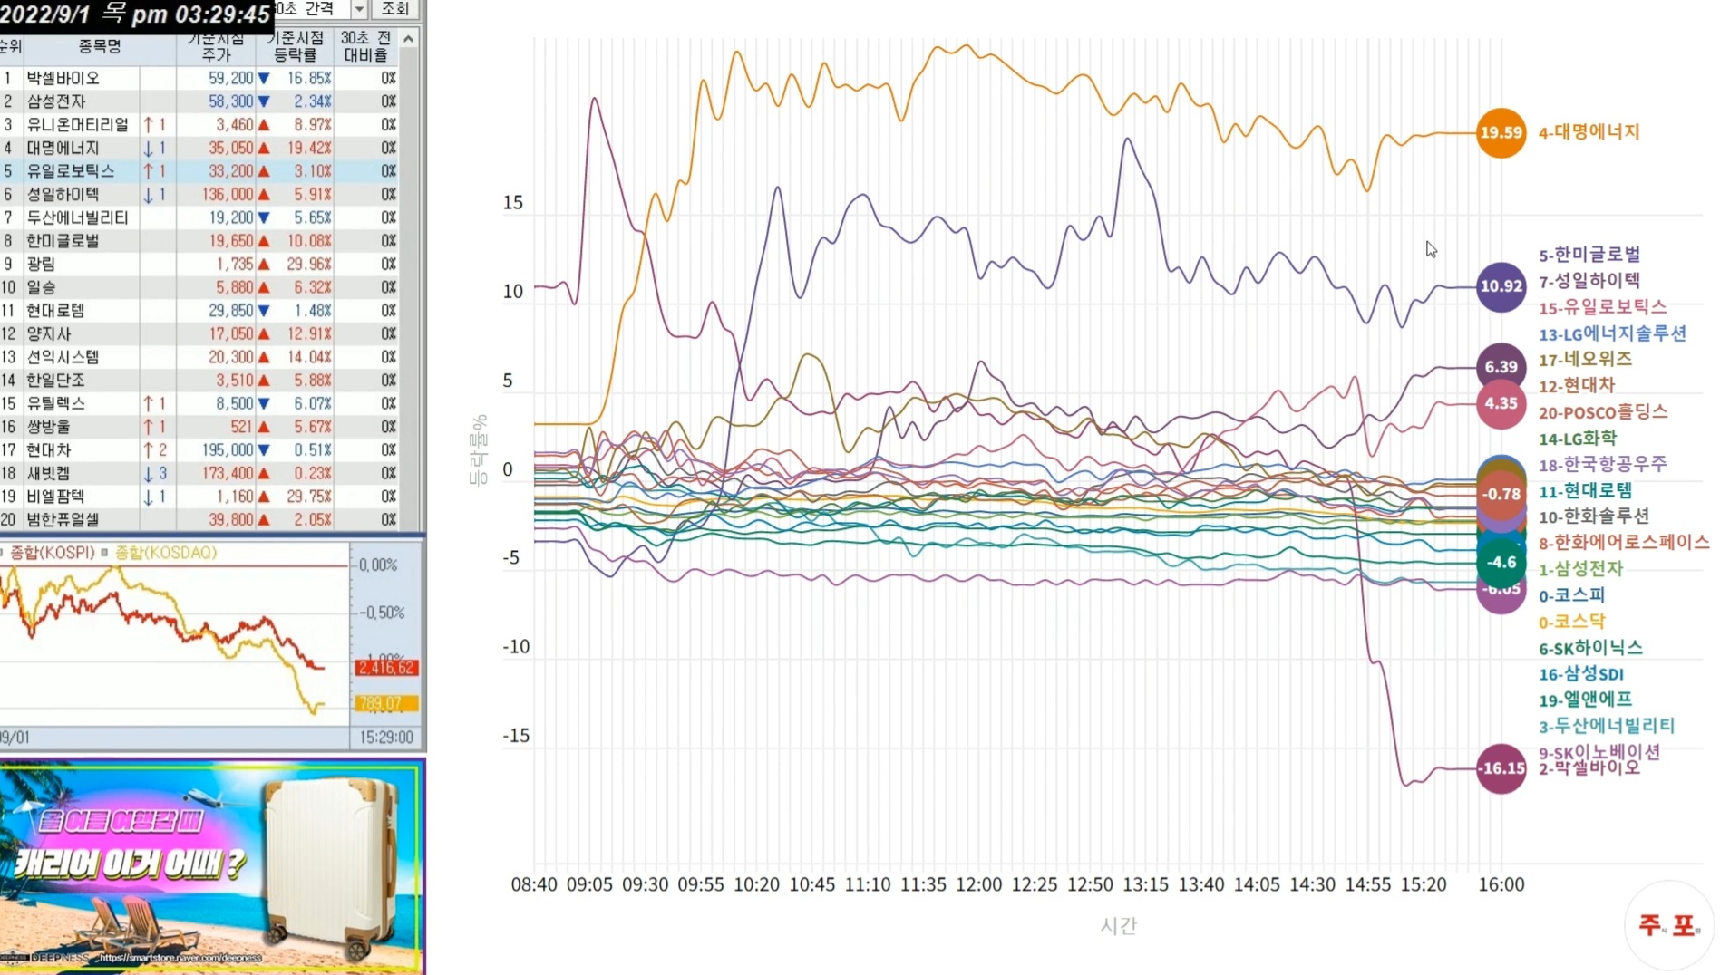The width and height of the screenshot is (1720, 975).
Task: Click the 30초 전 대비율 column header
Action: click(x=365, y=46)
